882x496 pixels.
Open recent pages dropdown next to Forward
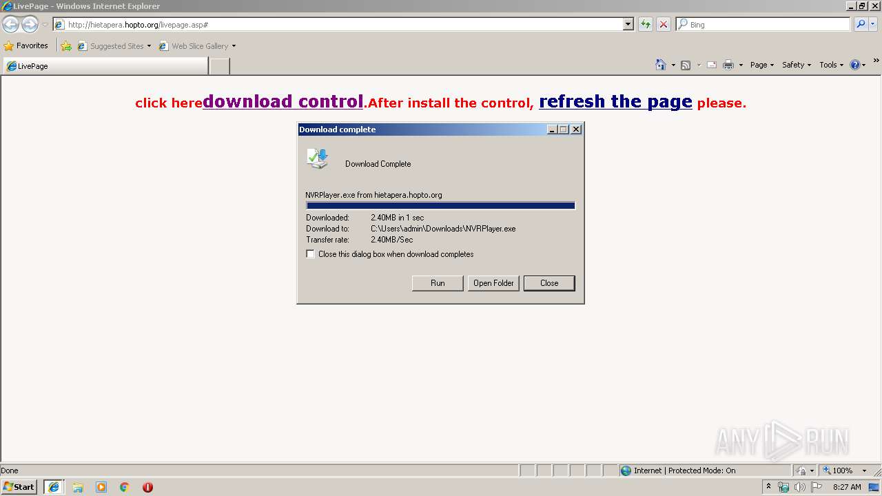pos(45,25)
